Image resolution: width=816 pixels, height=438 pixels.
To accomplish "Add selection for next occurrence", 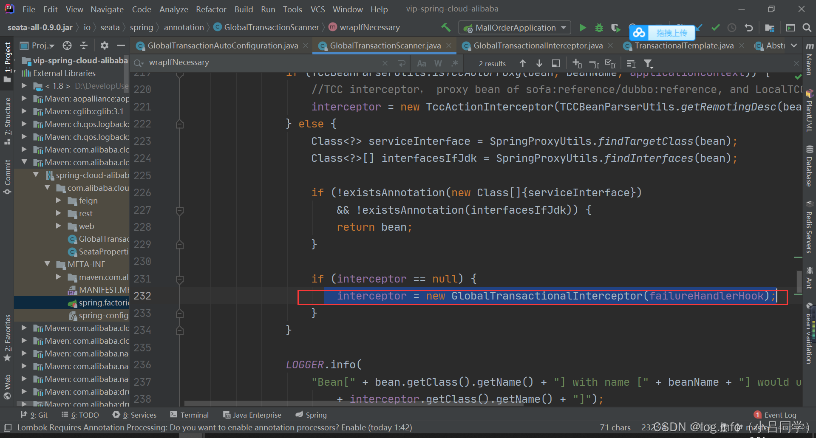I will (577, 63).
